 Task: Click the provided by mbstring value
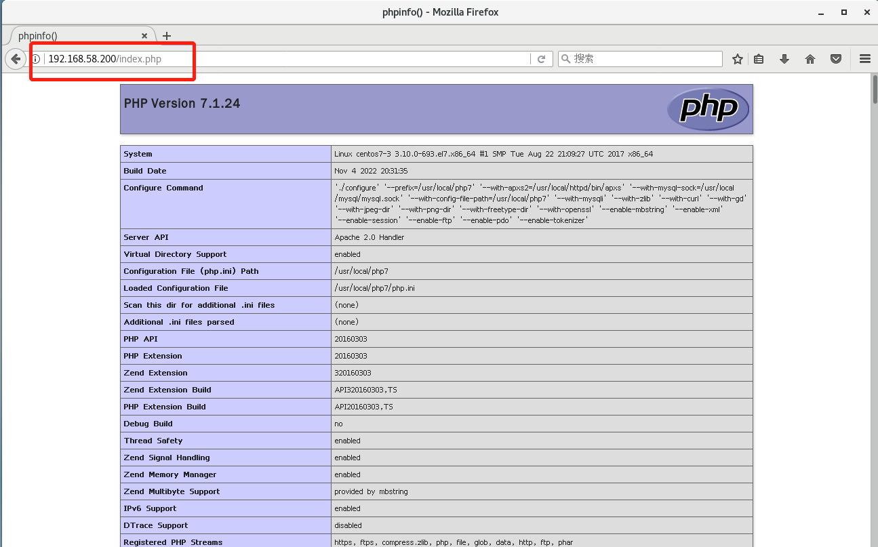click(x=371, y=491)
